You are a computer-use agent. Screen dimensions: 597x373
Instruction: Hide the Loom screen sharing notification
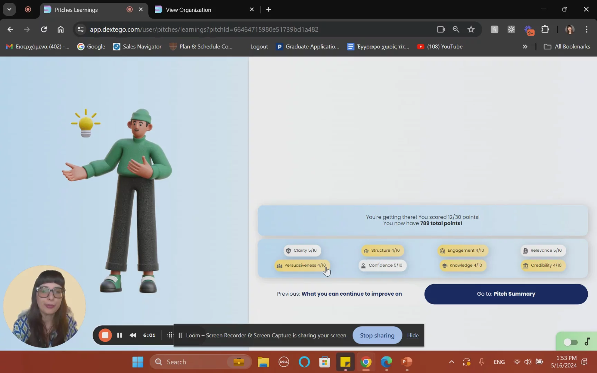[x=413, y=335]
